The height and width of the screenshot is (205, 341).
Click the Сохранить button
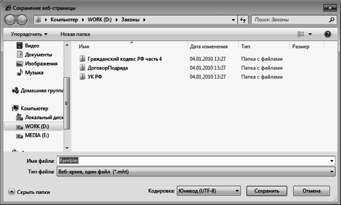click(x=267, y=191)
